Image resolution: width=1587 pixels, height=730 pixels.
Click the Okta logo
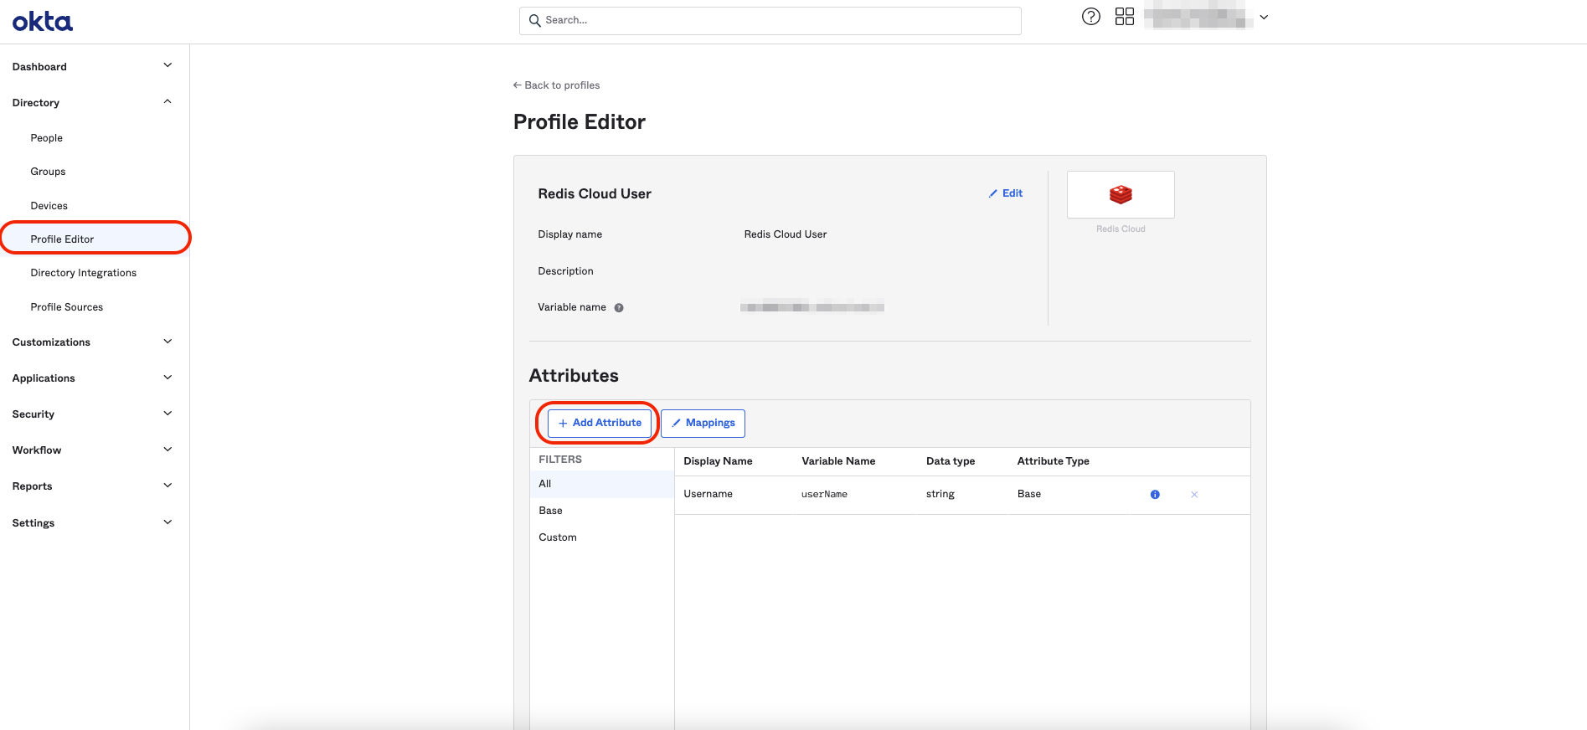click(x=43, y=21)
